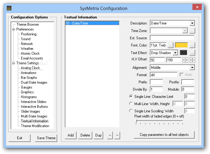This screenshot has width=210, height=154.
Task: Select Textual Information tree item
Action: click(x=34, y=121)
